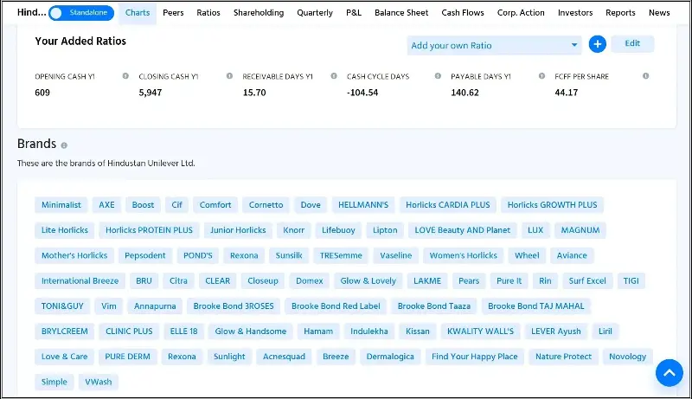692x399 pixels.
Task: Open the LAKME brand tag
Action: (426, 280)
